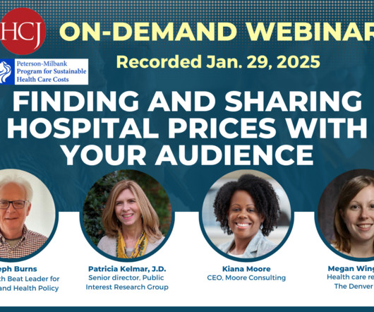The height and width of the screenshot is (312, 374).
Task: Click the CEO, Moore Consulting caption
Action: pos(246,278)
